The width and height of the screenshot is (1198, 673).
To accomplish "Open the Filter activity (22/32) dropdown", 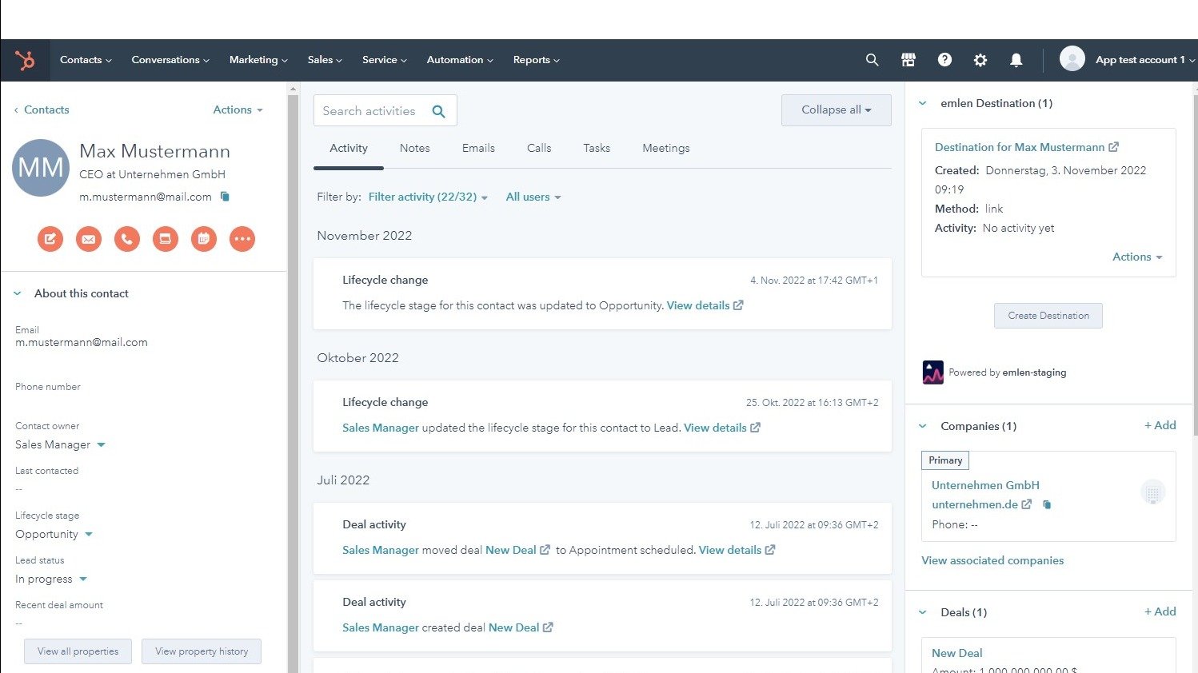I will (428, 197).
